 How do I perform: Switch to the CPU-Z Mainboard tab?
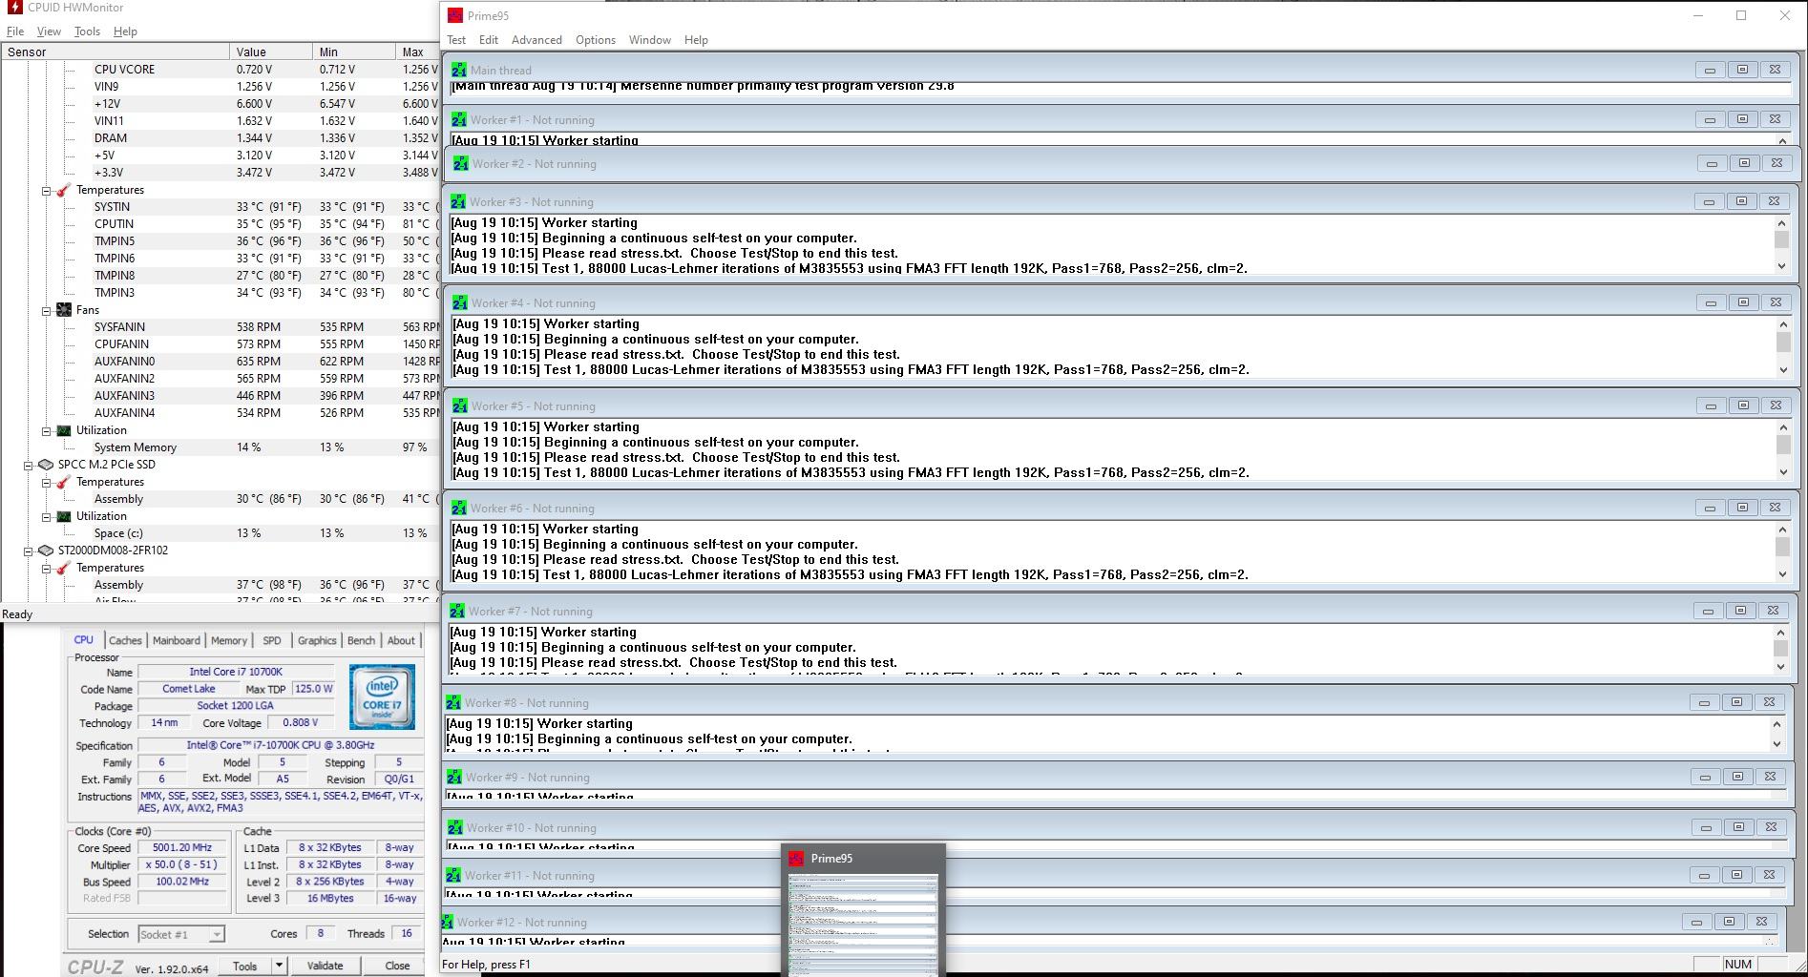(x=177, y=640)
